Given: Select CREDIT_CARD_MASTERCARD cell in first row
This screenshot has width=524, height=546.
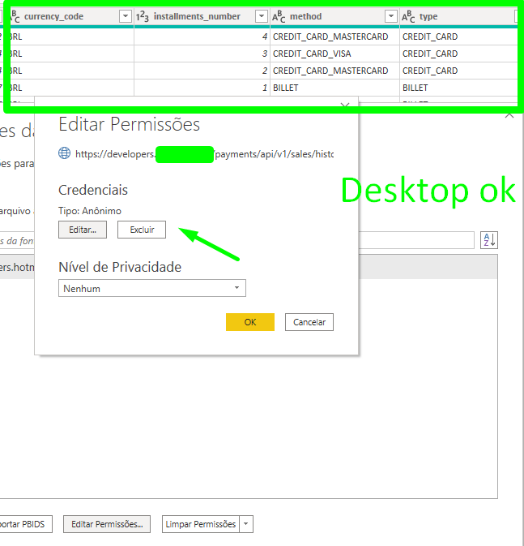Looking at the screenshot, I should point(334,37).
